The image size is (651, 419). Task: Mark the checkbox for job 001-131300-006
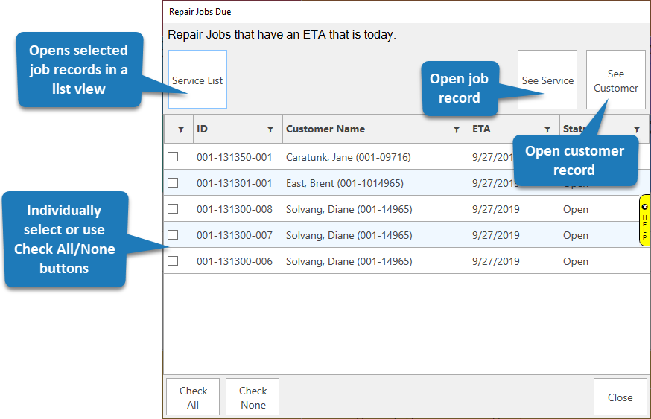[173, 261]
